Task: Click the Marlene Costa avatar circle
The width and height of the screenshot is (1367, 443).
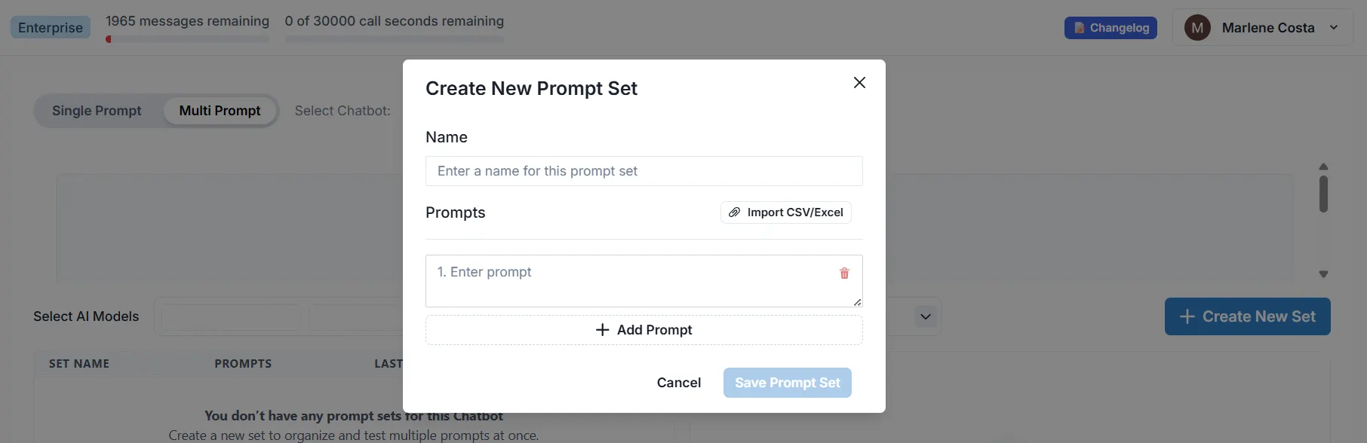Action: pos(1197,28)
